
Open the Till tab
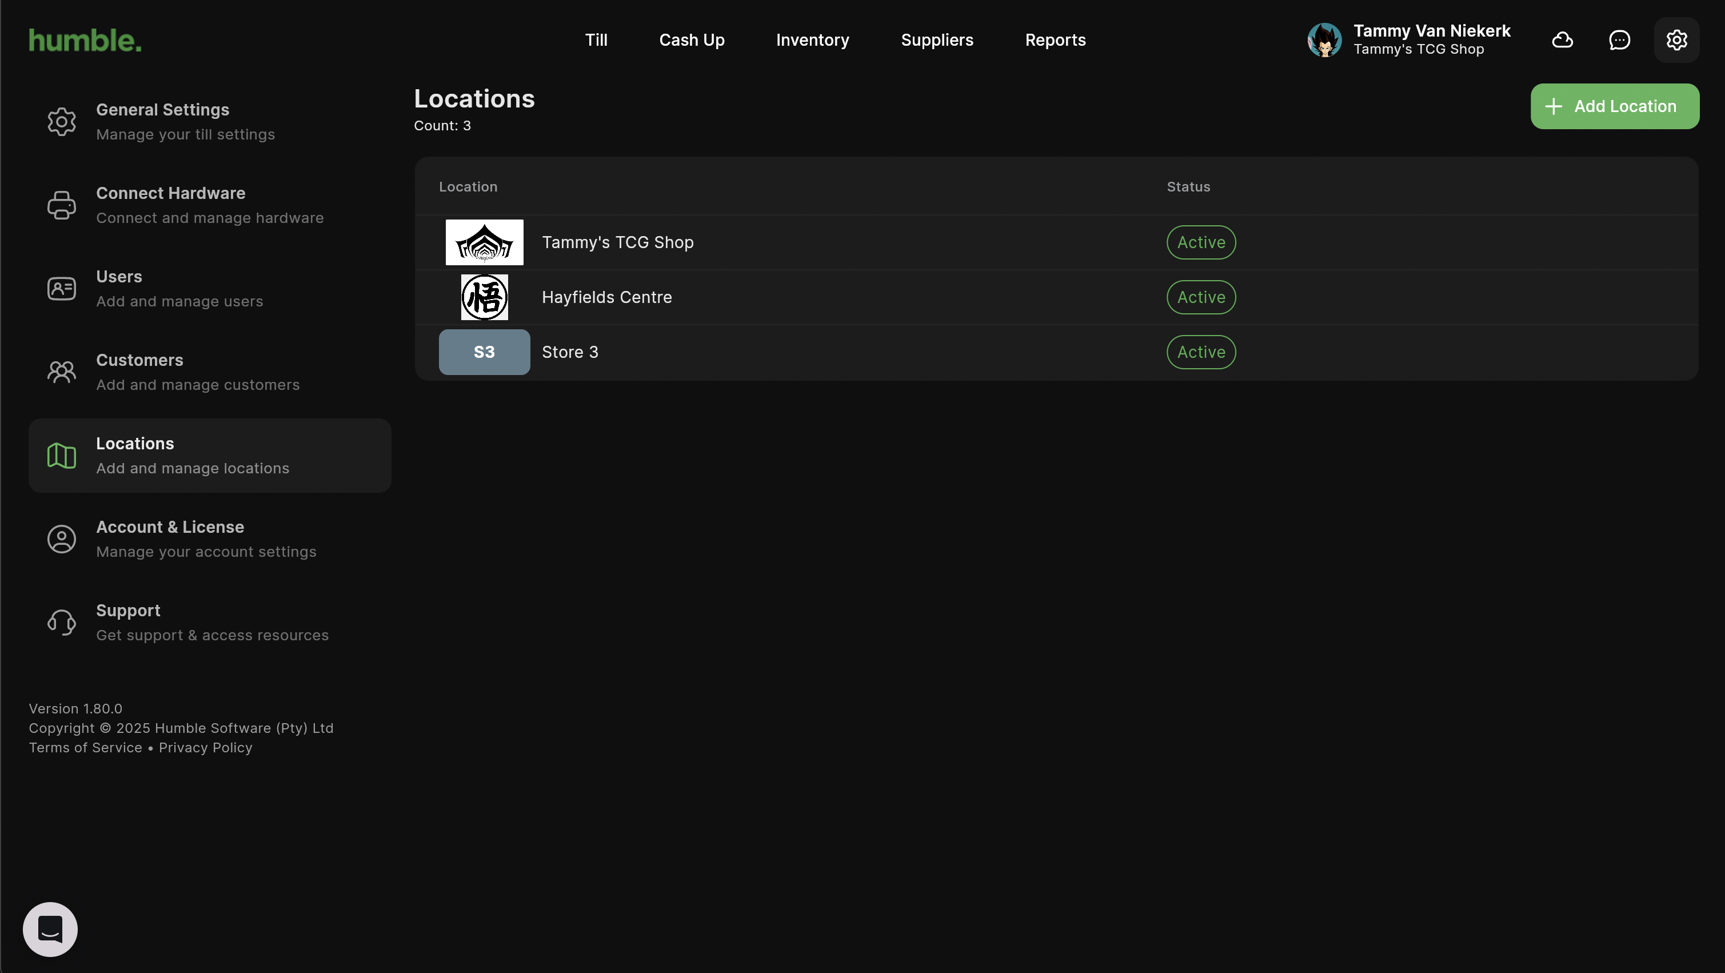pyautogui.click(x=596, y=40)
